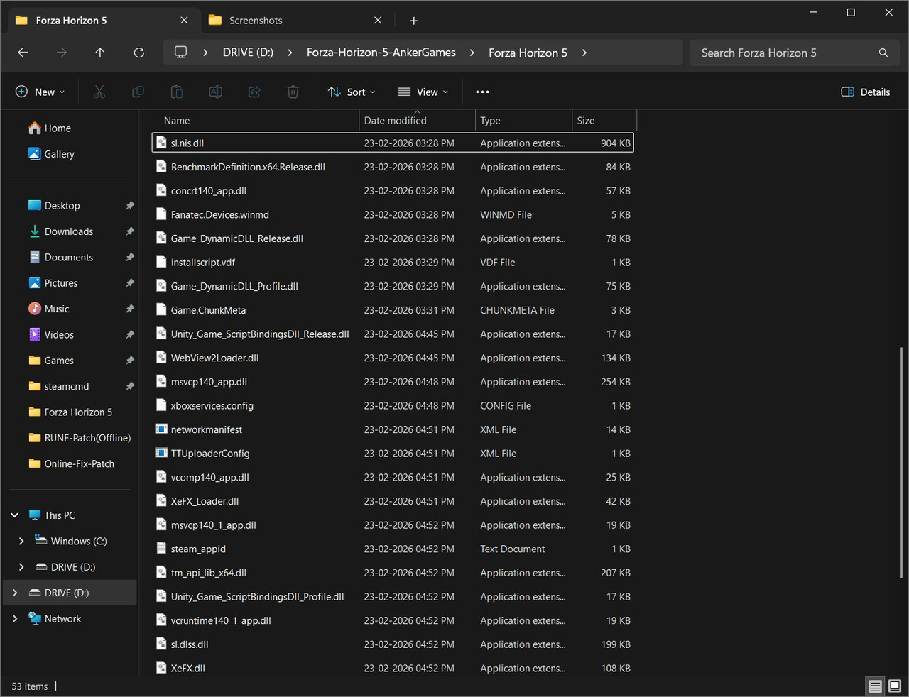Unpin steamcmd from Quick access
This screenshot has height=697, width=909.
(130, 386)
